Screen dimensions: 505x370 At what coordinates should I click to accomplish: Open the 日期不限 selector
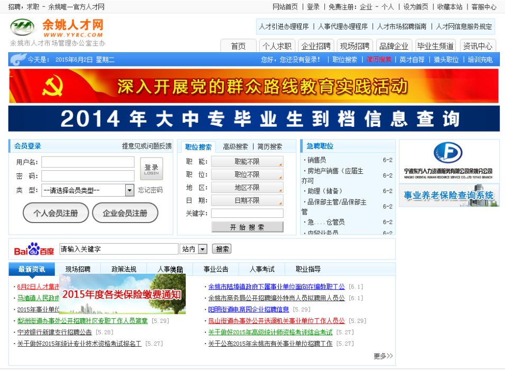[x=247, y=200]
